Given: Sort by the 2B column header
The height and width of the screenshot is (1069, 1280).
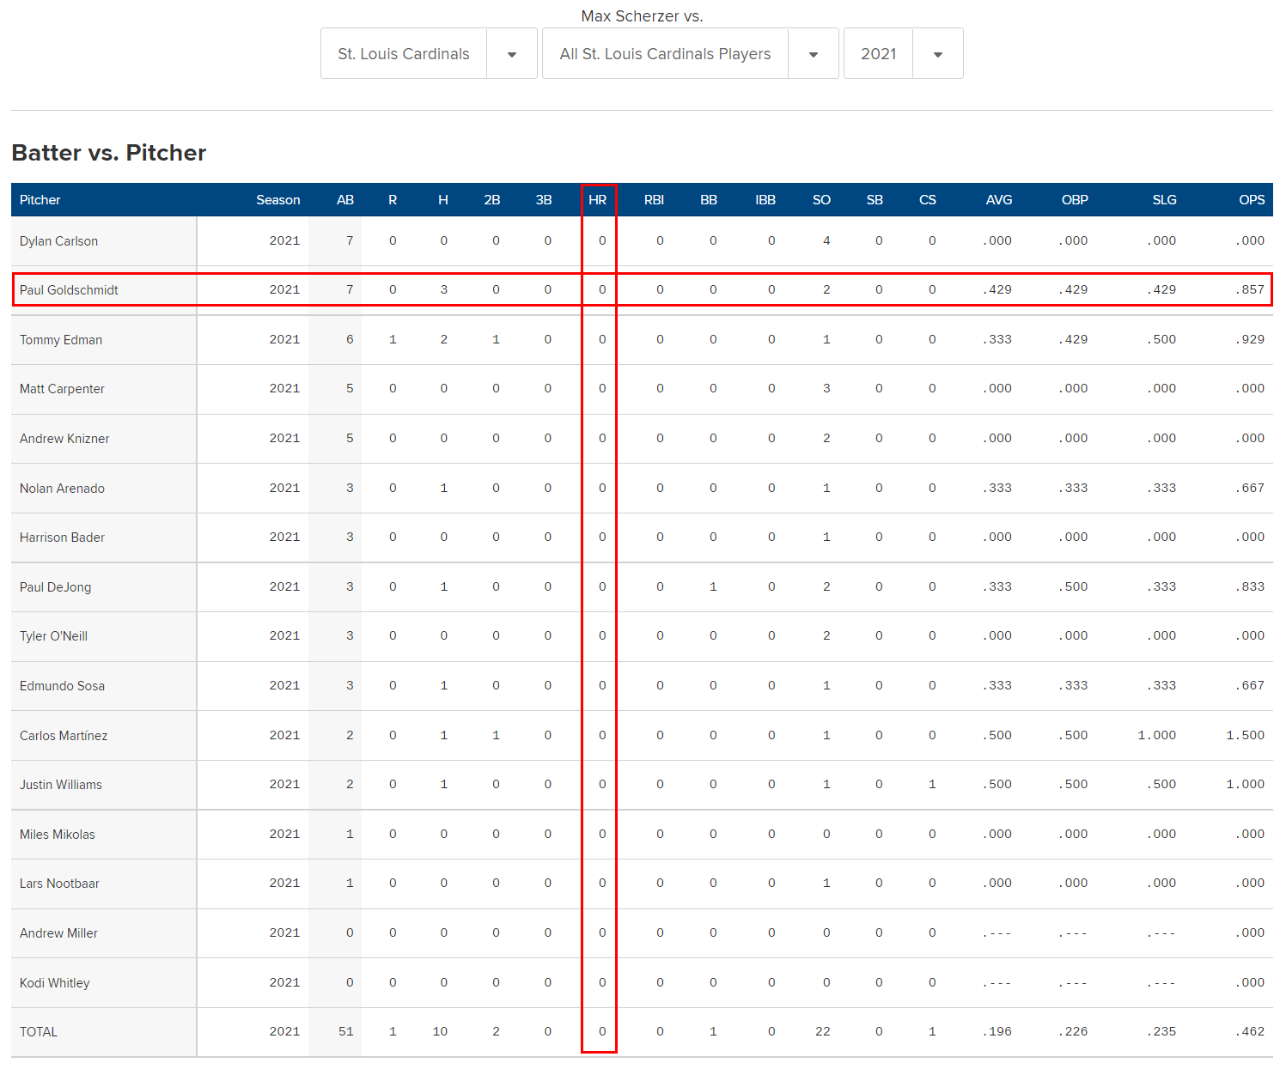Looking at the screenshot, I should coord(492,199).
